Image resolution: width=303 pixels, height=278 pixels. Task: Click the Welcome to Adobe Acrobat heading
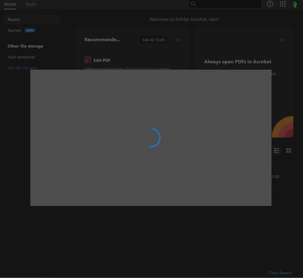pyautogui.click(x=184, y=19)
